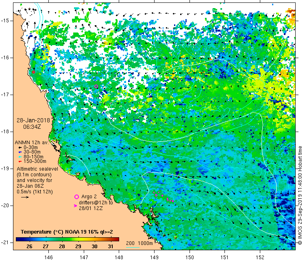305x260 pixels.
Task: Click the date label 28-Jan-2018
Action: (33, 120)
